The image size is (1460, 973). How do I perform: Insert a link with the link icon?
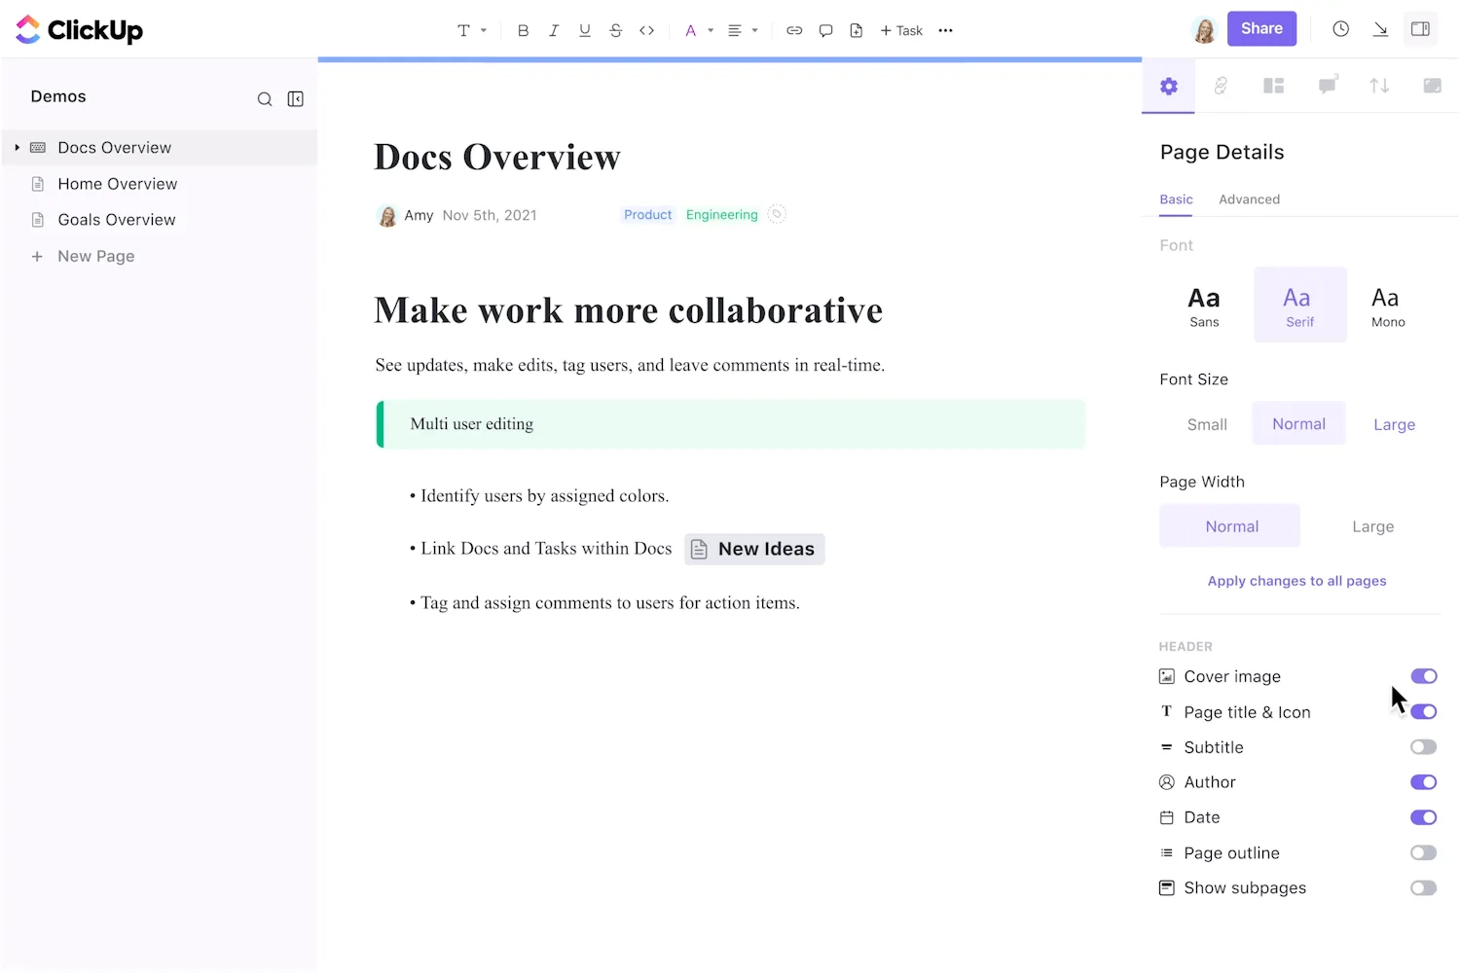tap(794, 30)
